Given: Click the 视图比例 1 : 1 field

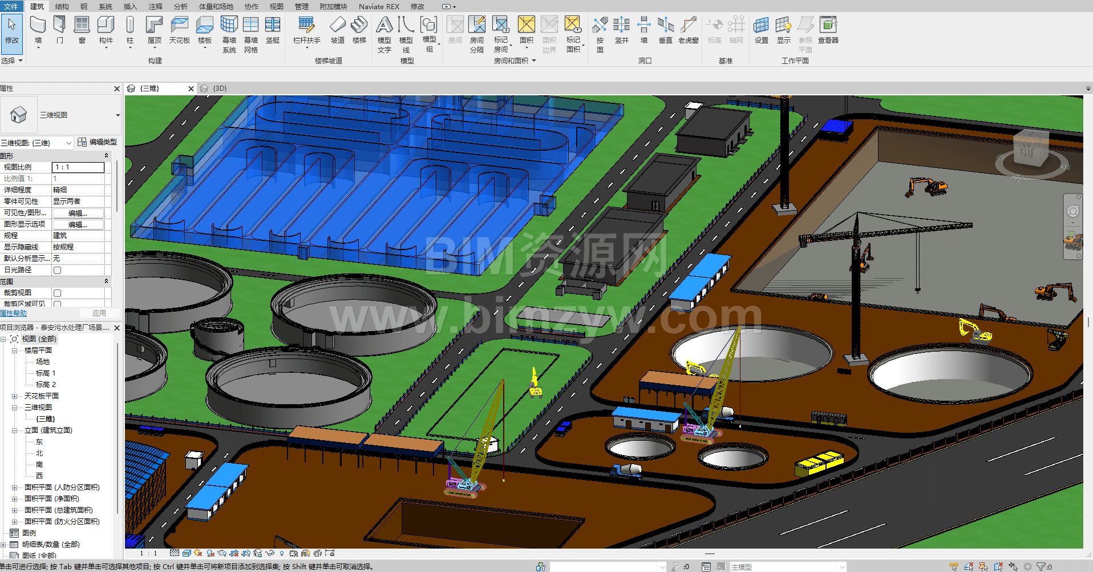Looking at the screenshot, I should tap(78, 167).
